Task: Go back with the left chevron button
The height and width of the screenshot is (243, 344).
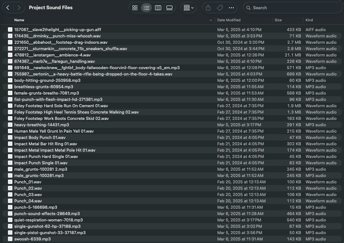Action: (8, 8)
